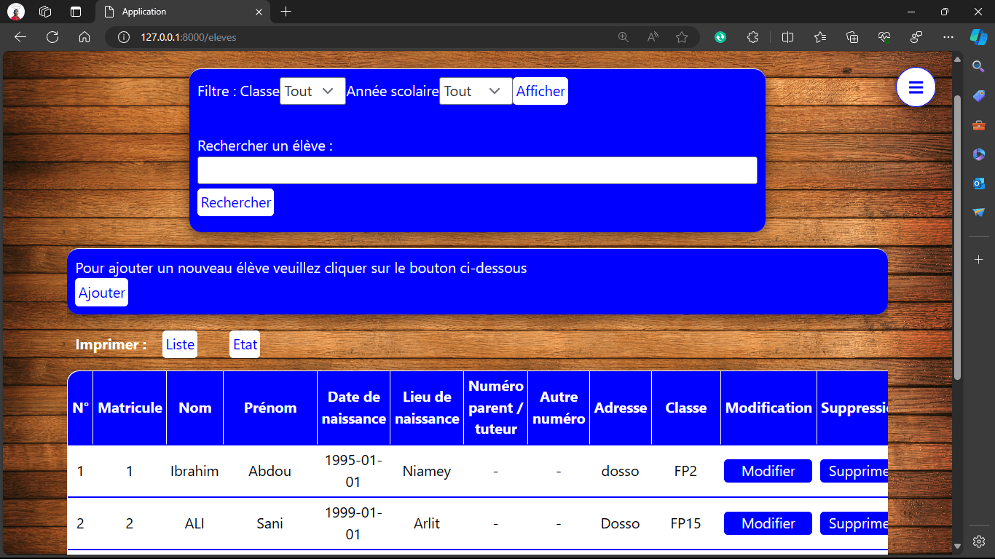
Task: Enable split screen view
Action: click(787, 37)
